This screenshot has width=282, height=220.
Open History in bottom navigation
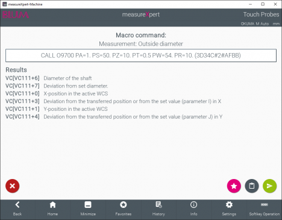click(158, 209)
